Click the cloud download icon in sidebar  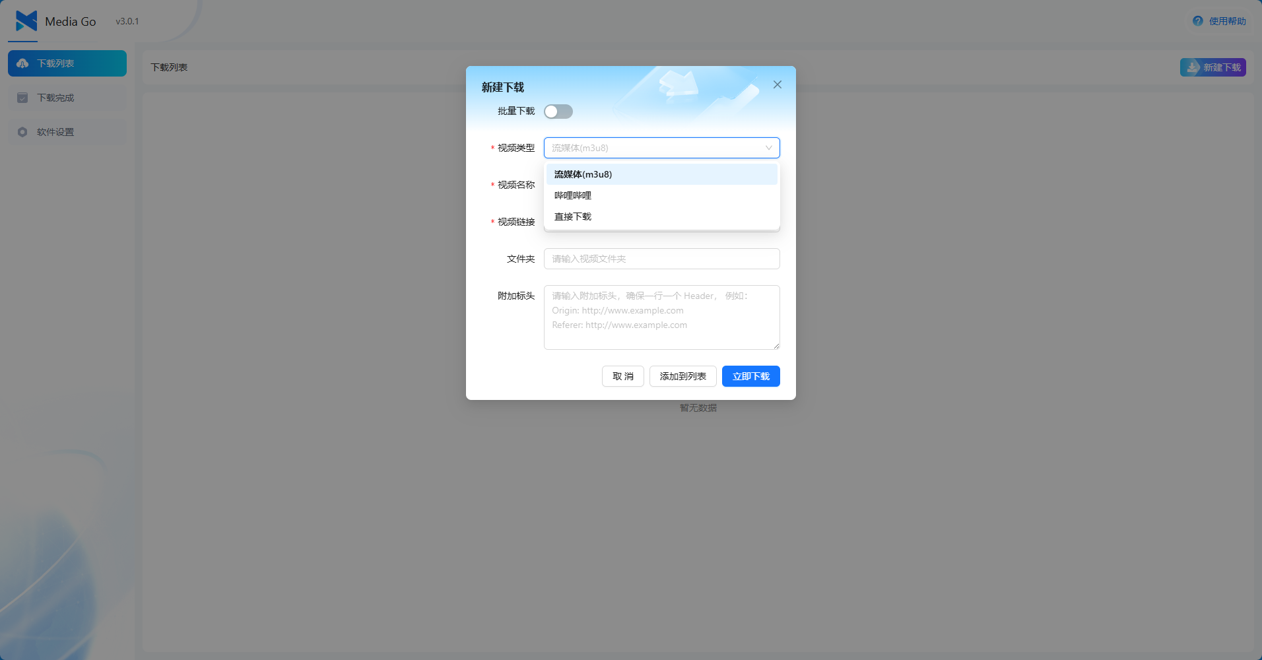22,63
